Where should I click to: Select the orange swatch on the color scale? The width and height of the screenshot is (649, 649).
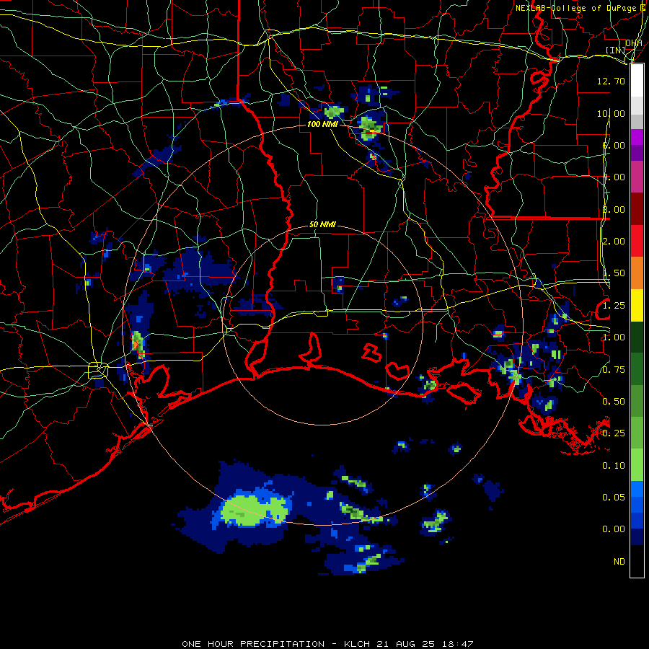point(637,273)
